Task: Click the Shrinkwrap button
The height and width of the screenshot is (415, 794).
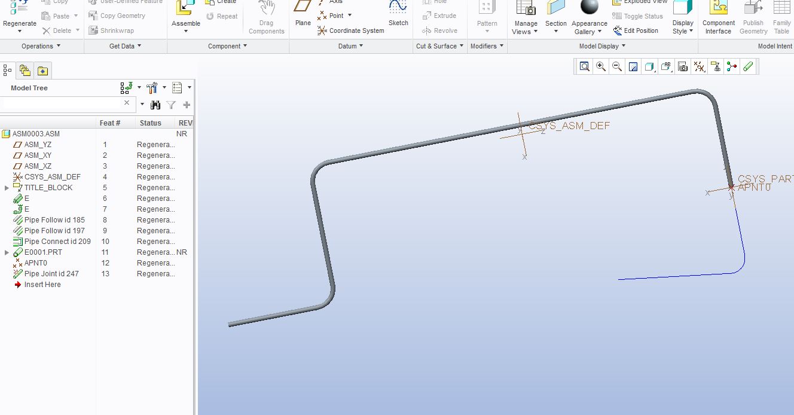Action: [111, 30]
